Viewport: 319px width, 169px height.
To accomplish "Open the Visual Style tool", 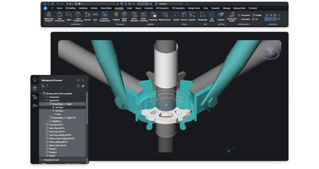I will click(x=124, y=16).
